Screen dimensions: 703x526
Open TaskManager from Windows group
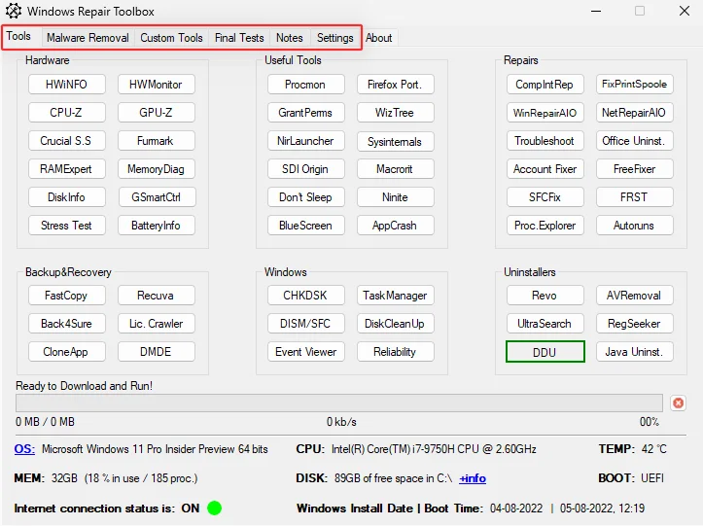[x=395, y=296]
